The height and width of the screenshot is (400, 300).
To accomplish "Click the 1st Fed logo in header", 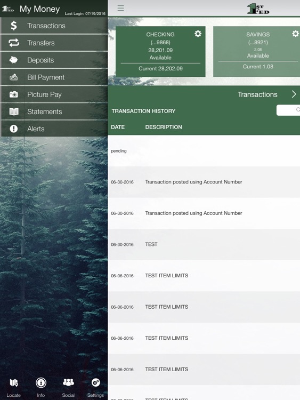I will click(x=258, y=9).
